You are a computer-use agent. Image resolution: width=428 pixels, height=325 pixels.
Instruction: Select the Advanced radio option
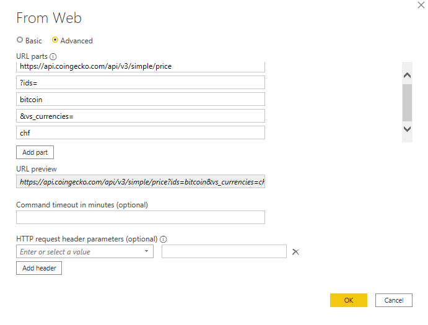coord(55,40)
